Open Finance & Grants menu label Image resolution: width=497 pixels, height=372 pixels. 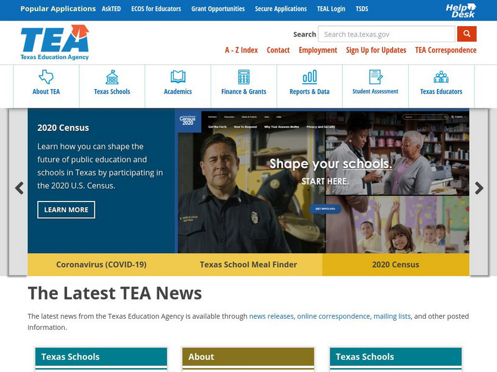tap(244, 91)
